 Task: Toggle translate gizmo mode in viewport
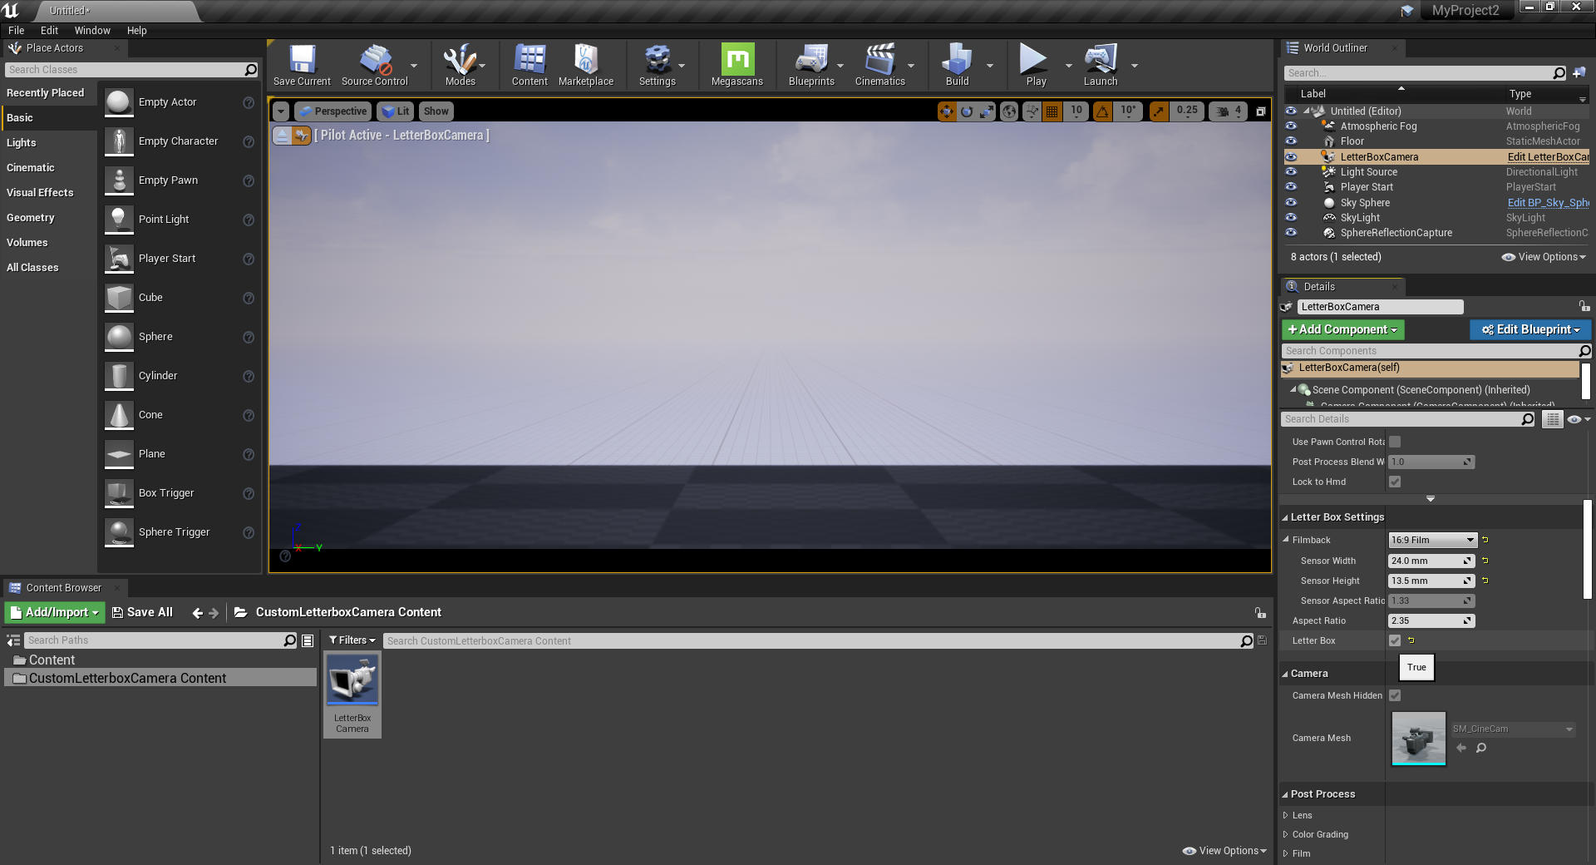(x=947, y=111)
